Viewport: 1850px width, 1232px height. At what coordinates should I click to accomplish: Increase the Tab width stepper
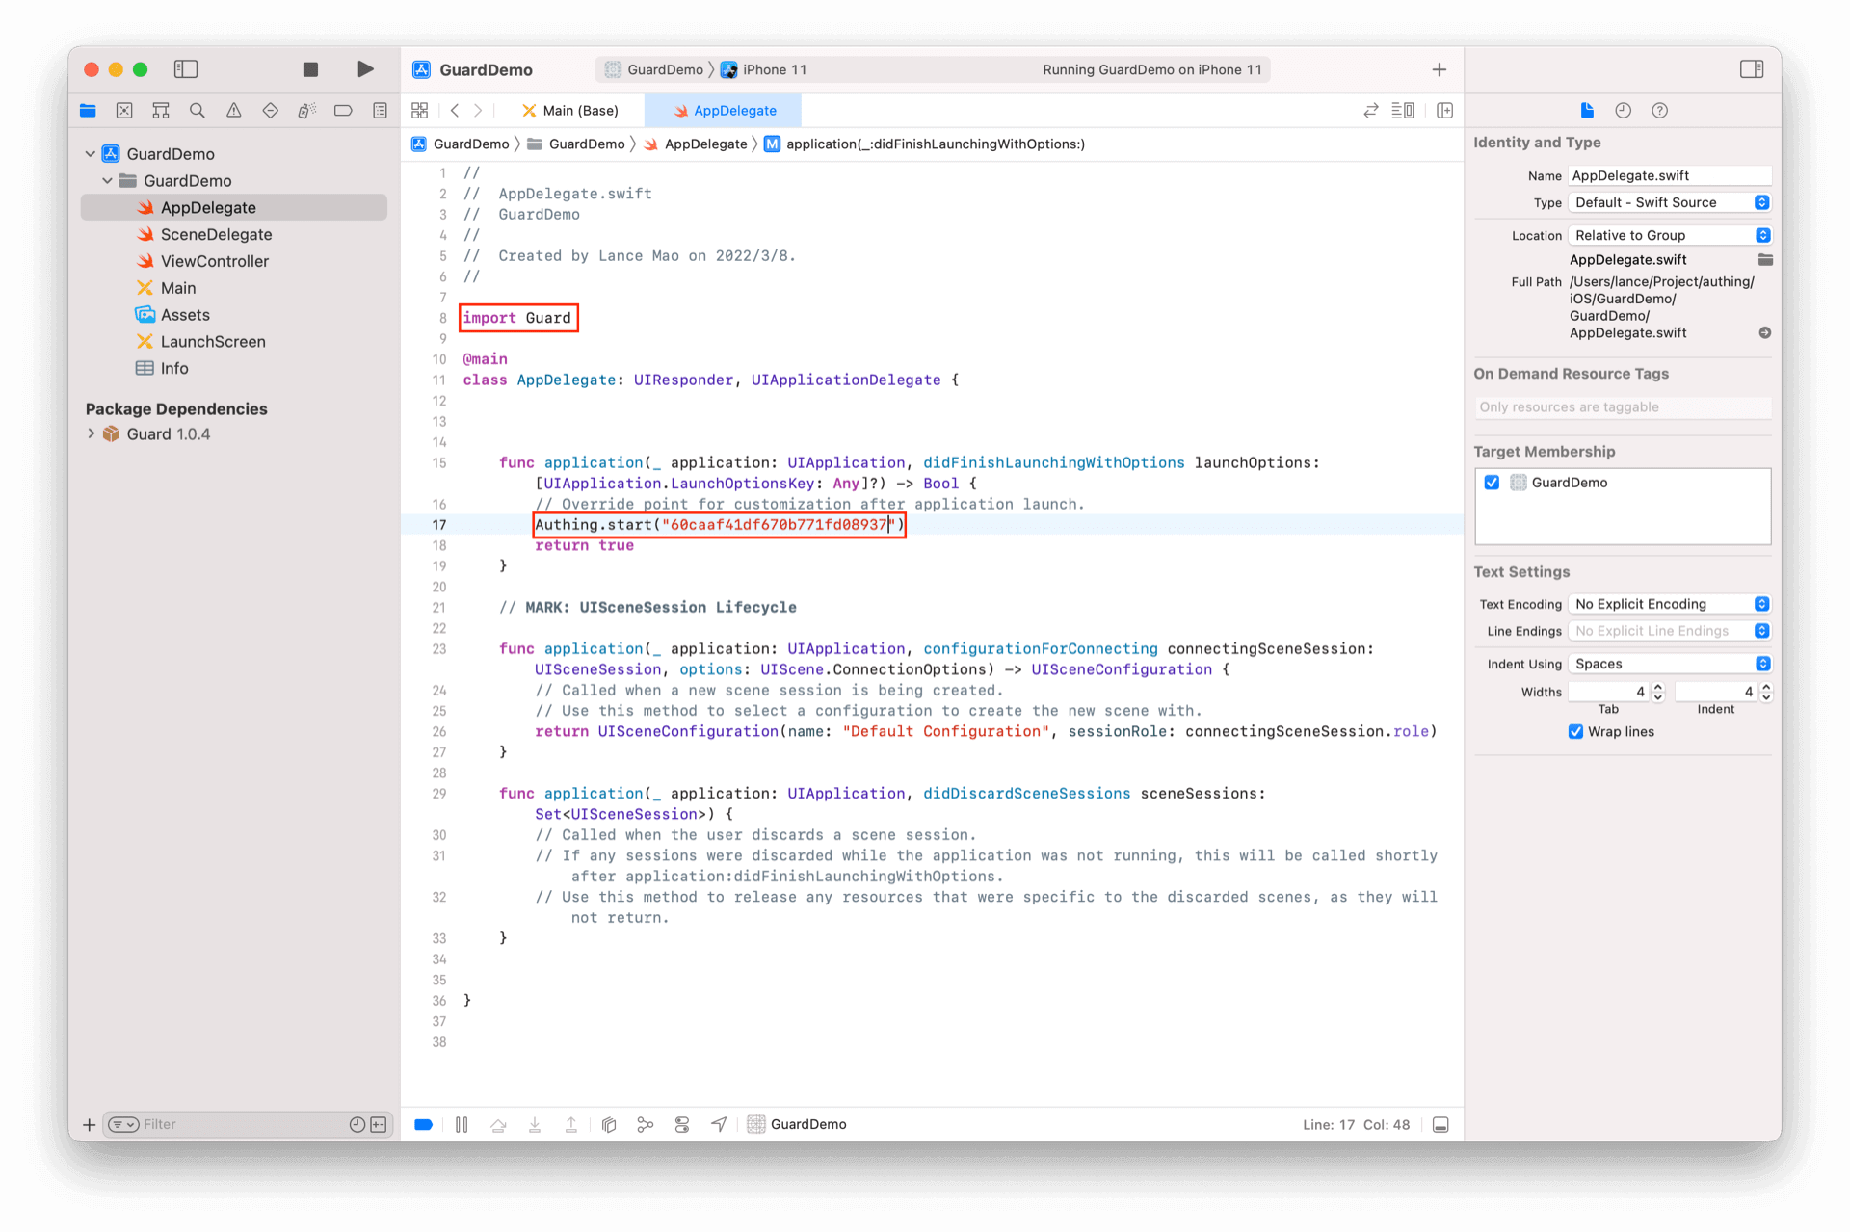pyautogui.click(x=1658, y=687)
